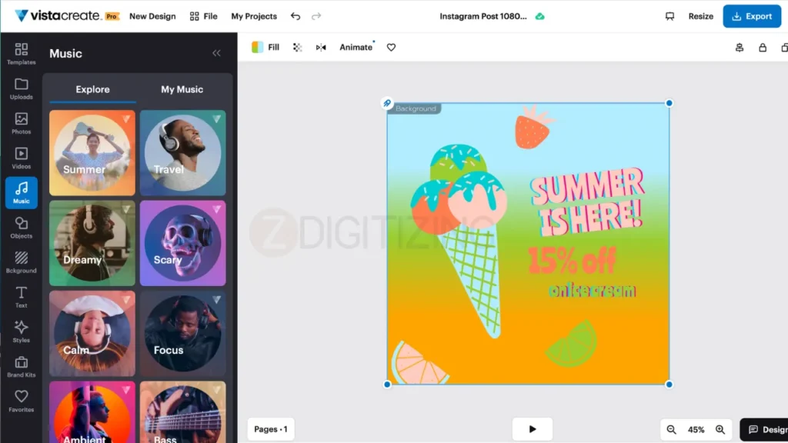Open the Uploads sidebar section
788x443 pixels.
point(21,88)
